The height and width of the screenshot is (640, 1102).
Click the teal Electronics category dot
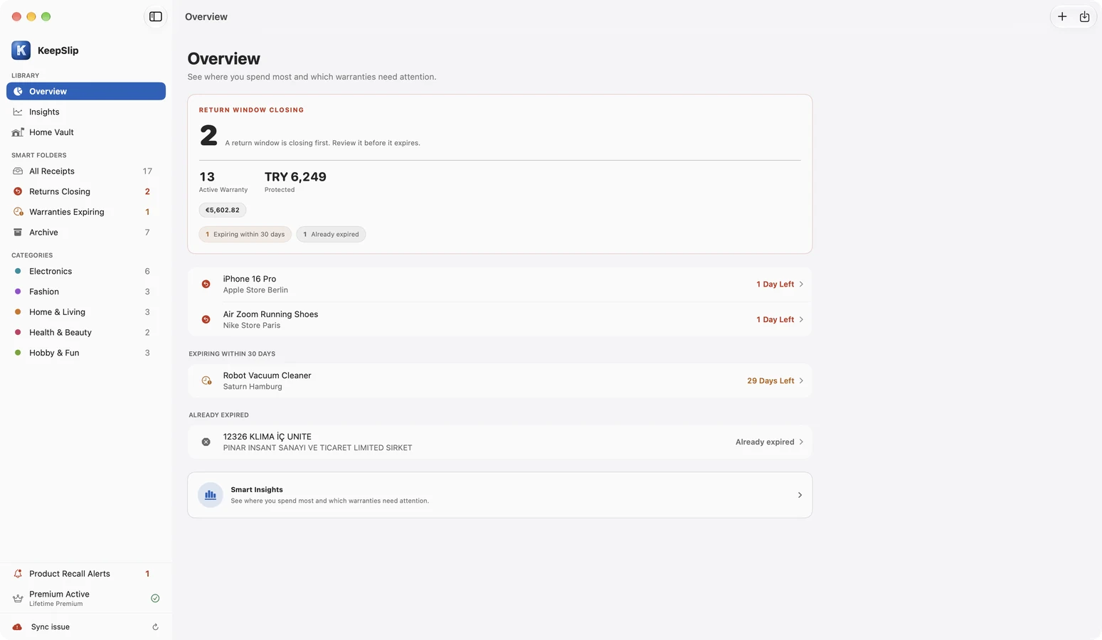point(18,271)
